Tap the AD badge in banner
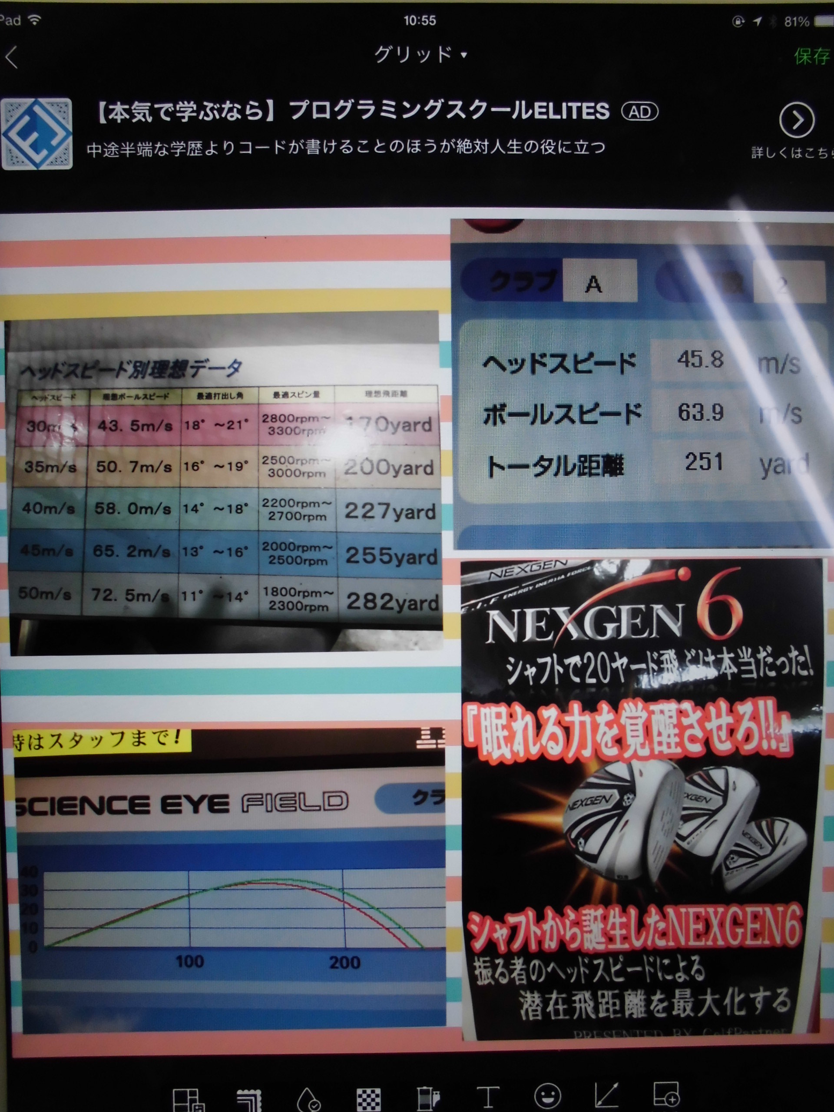Image resolution: width=834 pixels, height=1112 pixels. click(x=639, y=112)
